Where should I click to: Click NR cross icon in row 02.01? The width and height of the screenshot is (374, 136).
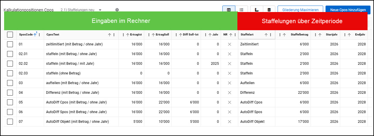(x=229, y=54)
